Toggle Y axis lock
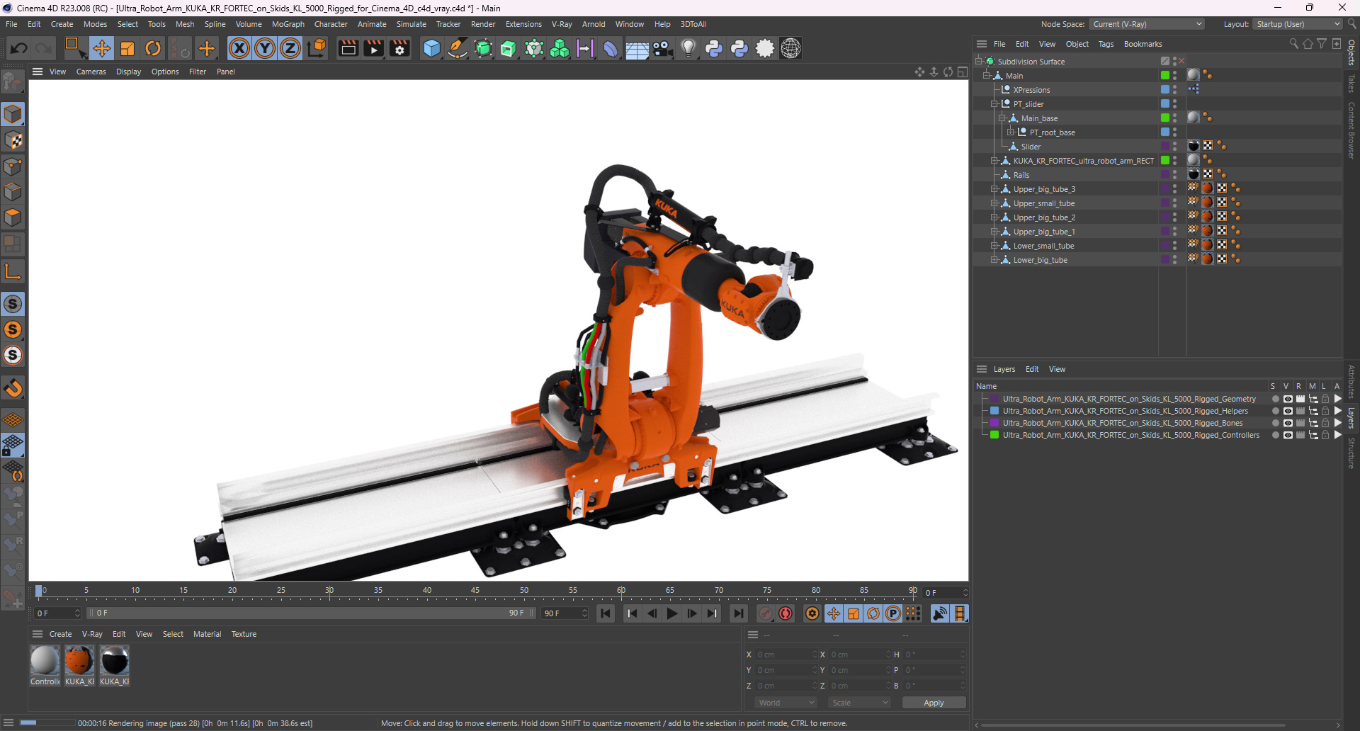1360x731 pixels. point(265,48)
